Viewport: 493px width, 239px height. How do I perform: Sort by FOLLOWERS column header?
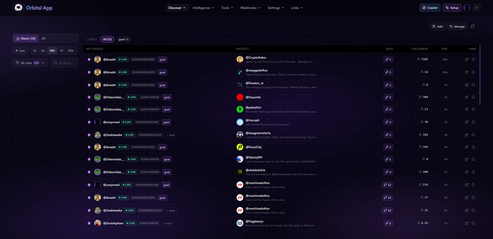tap(420, 49)
